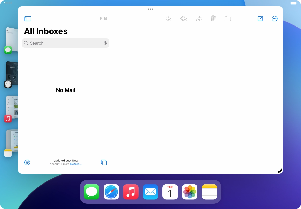Open the window controls via the three dots handle
301x209 pixels.
[150, 9]
